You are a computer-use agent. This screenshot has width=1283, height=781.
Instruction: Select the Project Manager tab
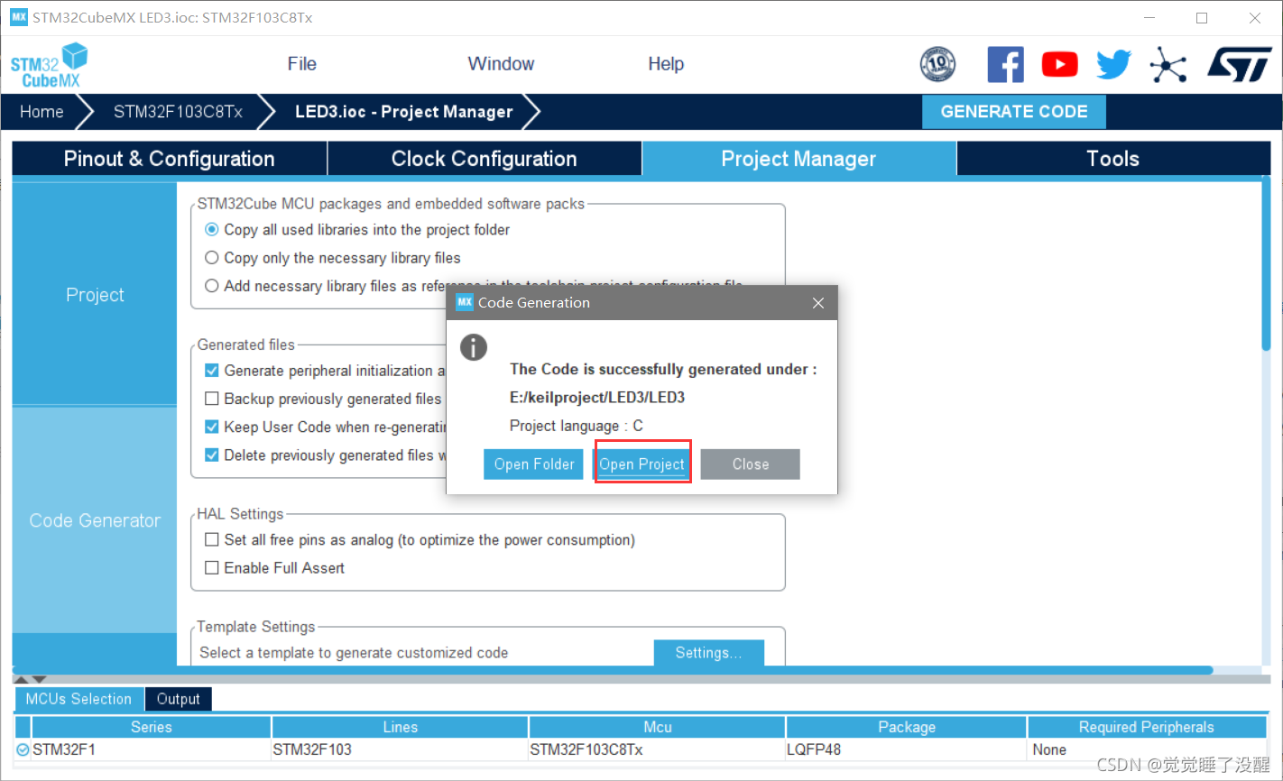[x=798, y=159]
